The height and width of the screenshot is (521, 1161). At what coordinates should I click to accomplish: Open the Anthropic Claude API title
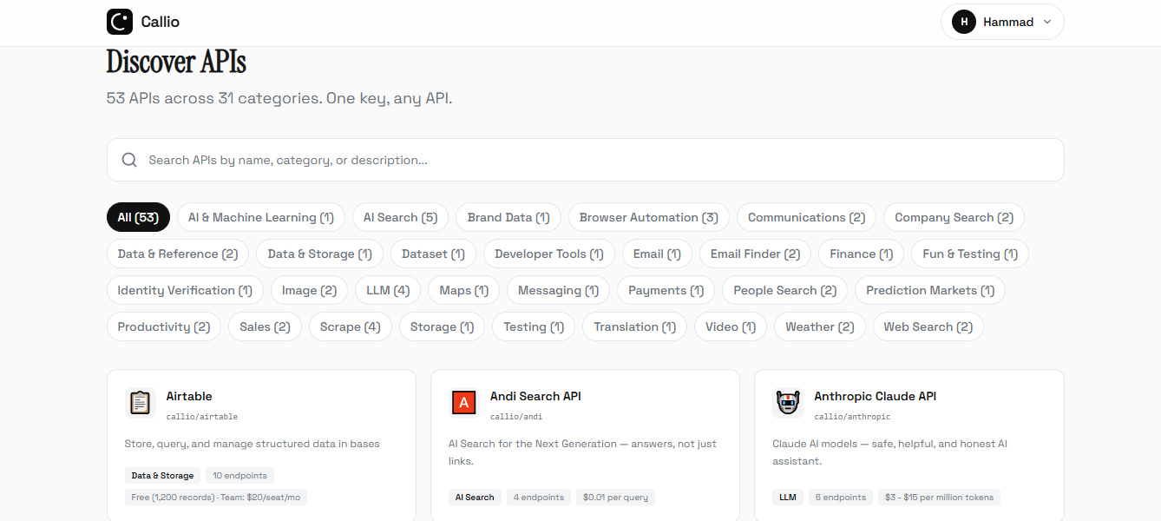click(x=875, y=396)
